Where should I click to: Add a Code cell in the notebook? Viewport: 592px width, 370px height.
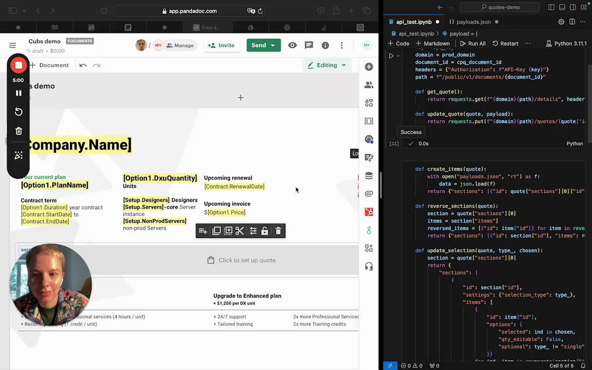[398, 43]
